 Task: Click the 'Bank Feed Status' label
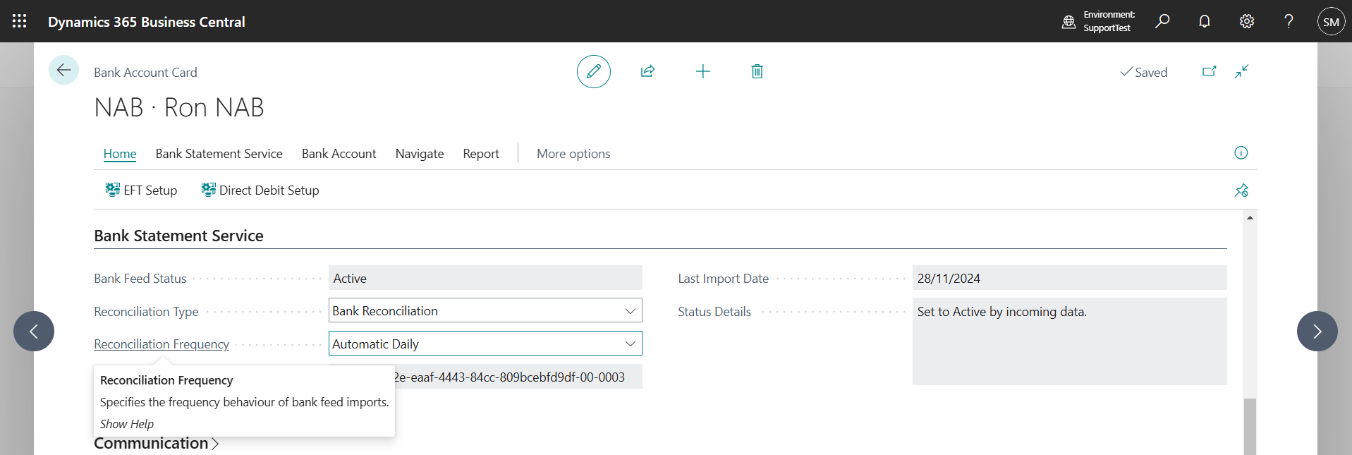coord(140,279)
